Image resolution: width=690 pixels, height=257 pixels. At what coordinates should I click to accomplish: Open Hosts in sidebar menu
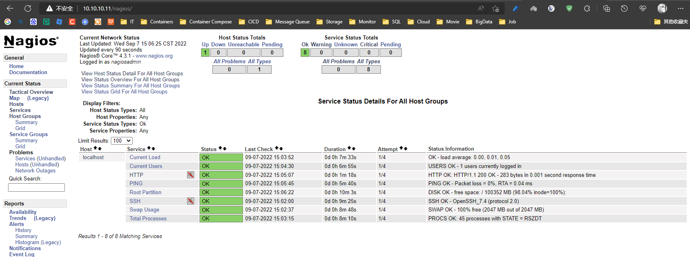17,104
